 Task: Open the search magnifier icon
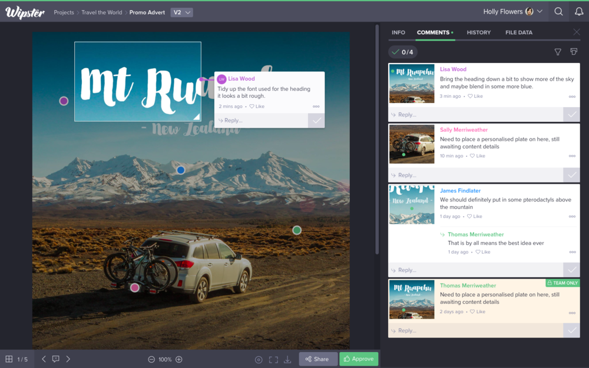pos(558,12)
